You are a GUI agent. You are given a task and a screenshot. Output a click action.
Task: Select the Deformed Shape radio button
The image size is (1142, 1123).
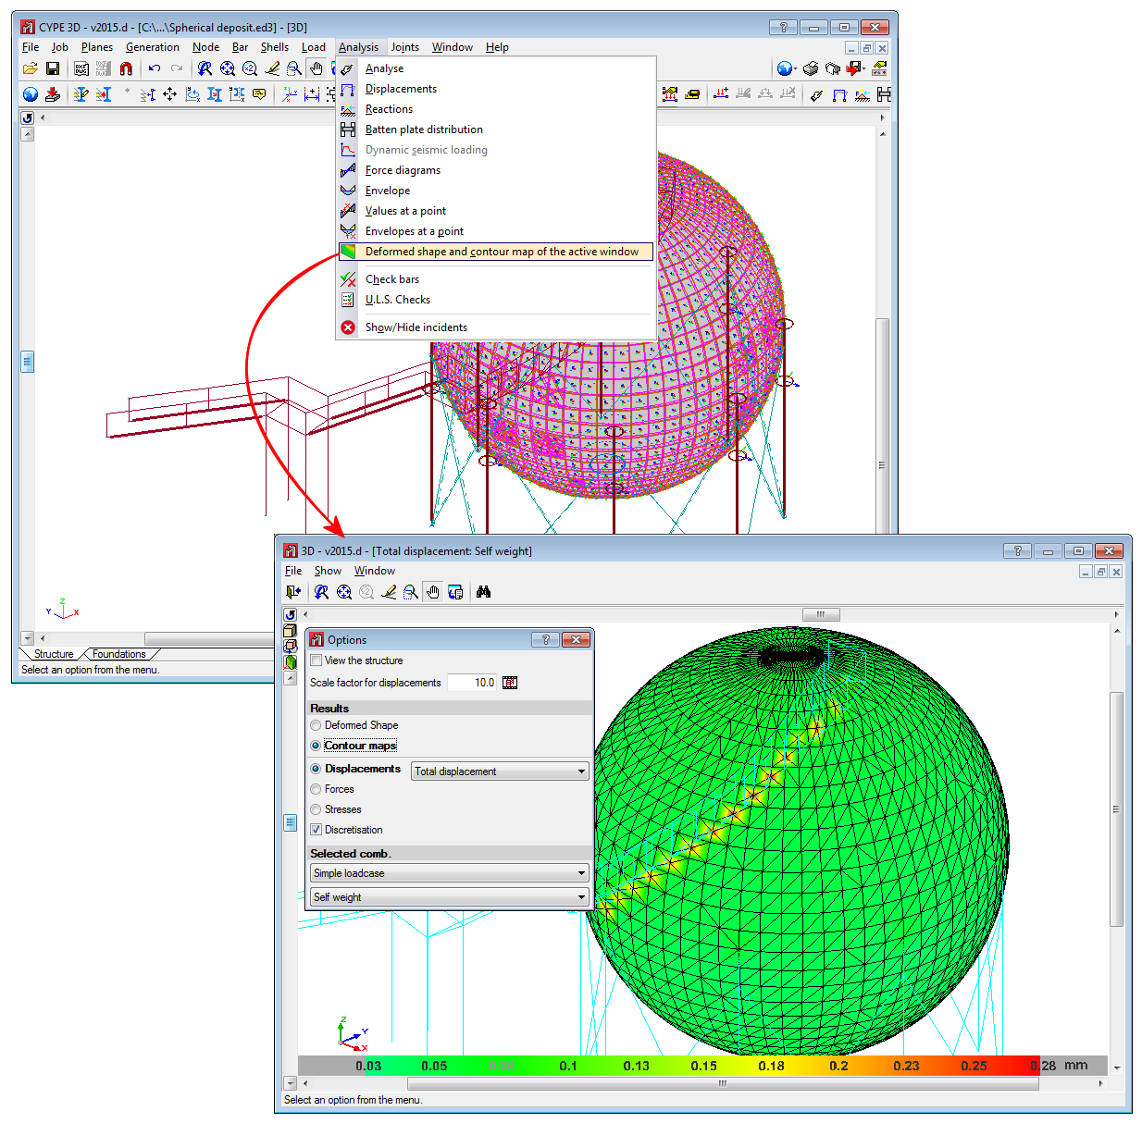click(316, 725)
